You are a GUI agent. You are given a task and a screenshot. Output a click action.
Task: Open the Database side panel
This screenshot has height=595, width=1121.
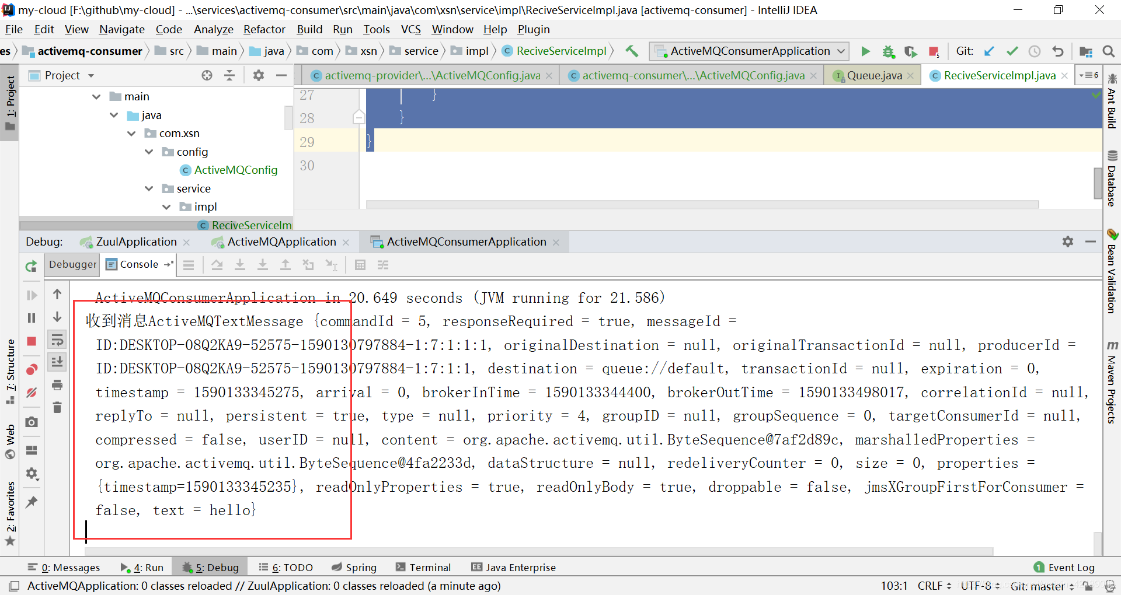(1112, 178)
